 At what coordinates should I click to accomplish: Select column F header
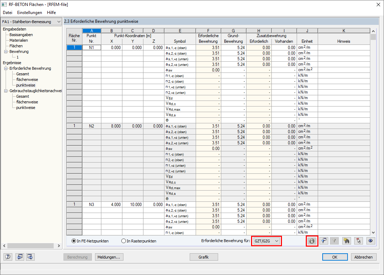tap(208, 31)
